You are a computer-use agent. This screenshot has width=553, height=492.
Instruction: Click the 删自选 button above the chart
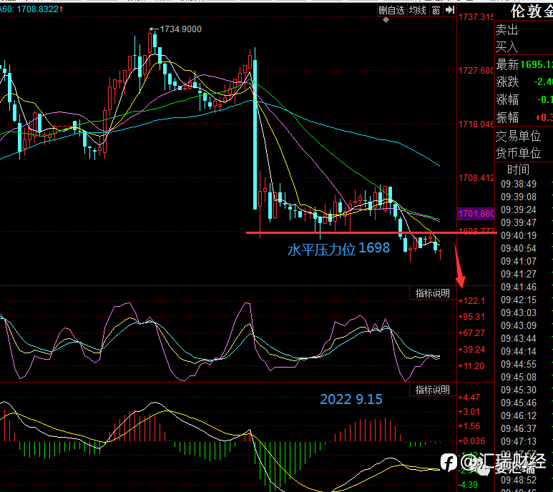pyautogui.click(x=392, y=11)
